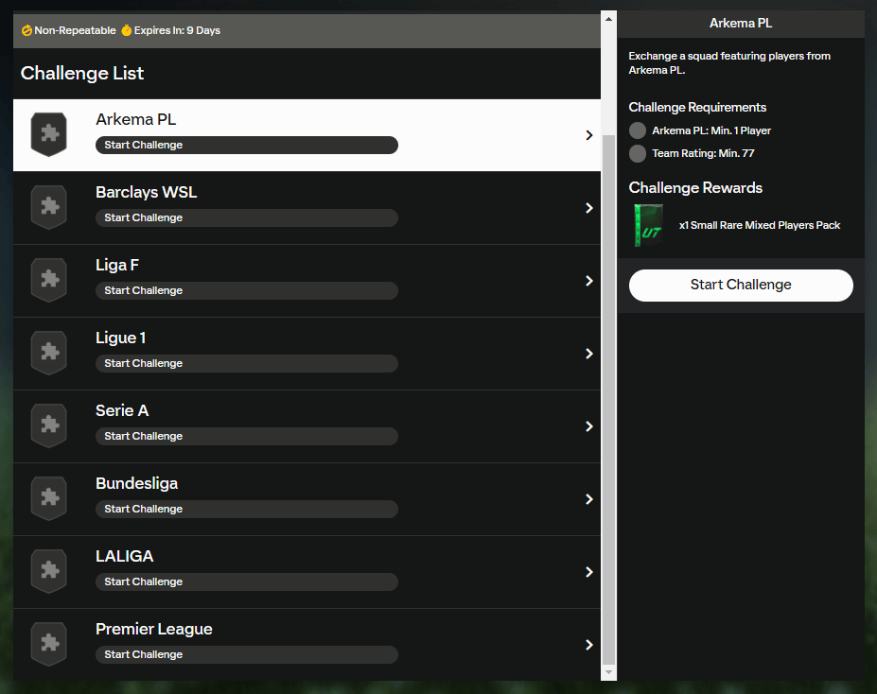
Task: Click Start Challenge bar under Bundesliga
Action: (246, 509)
